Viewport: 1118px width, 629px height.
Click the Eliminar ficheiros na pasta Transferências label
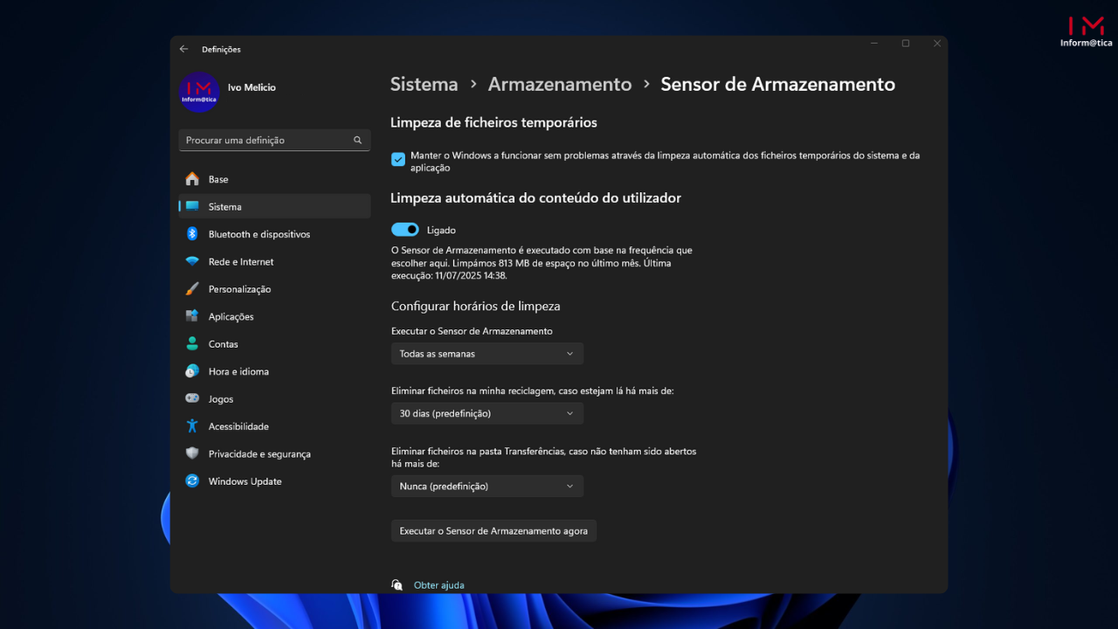click(543, 458)
